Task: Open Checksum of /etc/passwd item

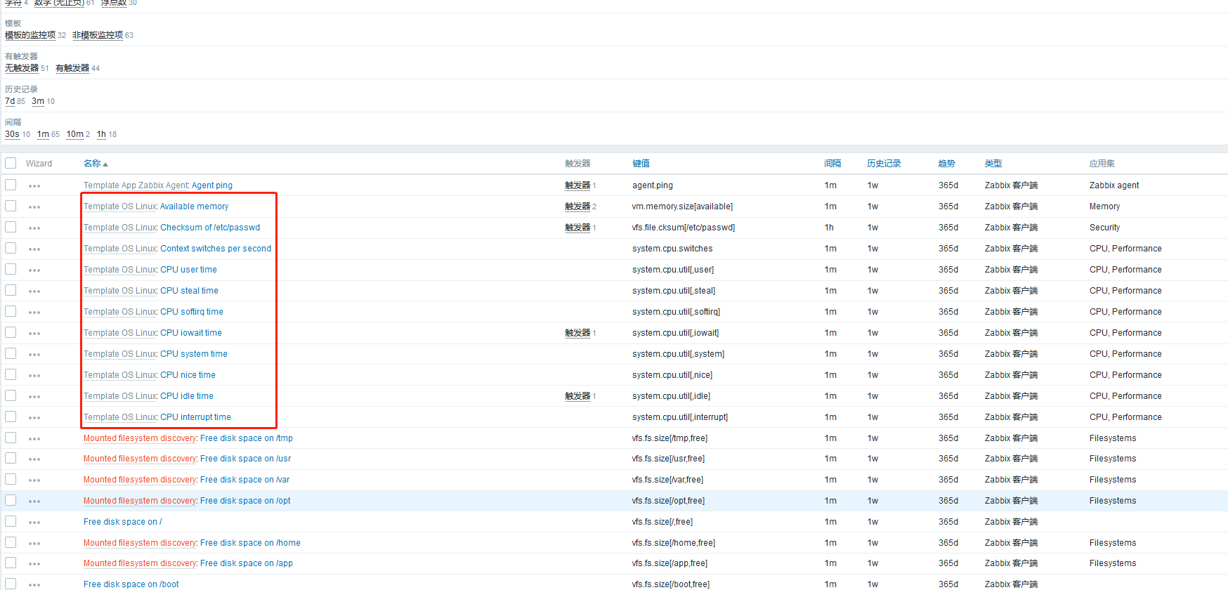Action: click(x=210, y=228)
